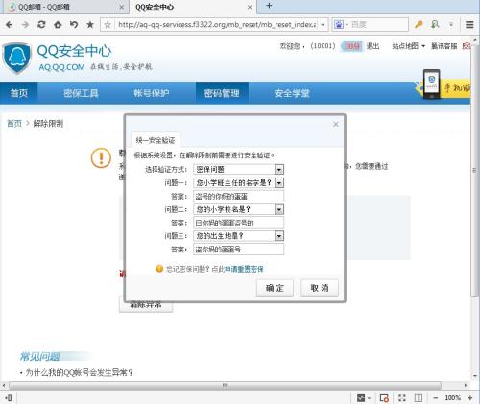This screenshot has width=480, height=404.
Task: Click the answer field for 问题二
Action: tap(238, 223)
